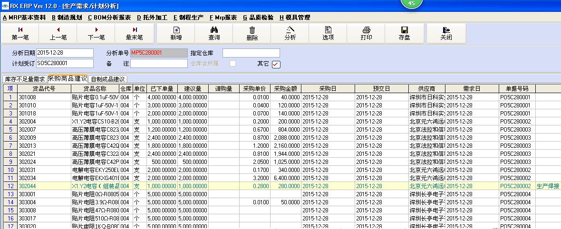This screenshot has height=229, width=561.
Task: Switch to the 采购商品建议 tab
Action: pyautogui.click(x=67, y=79)
